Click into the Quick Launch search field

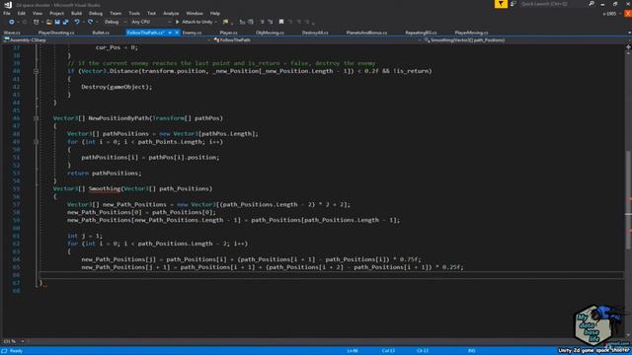coord(552,4)
